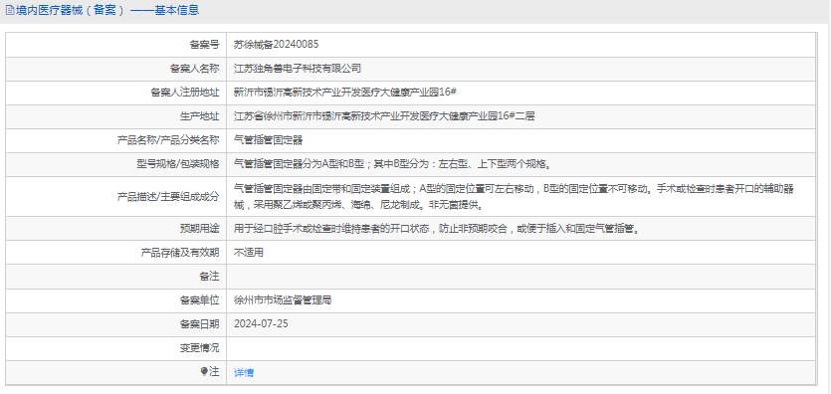Select the registered address ending in 产业园16#
831x394 pixels.
(345, 93)
